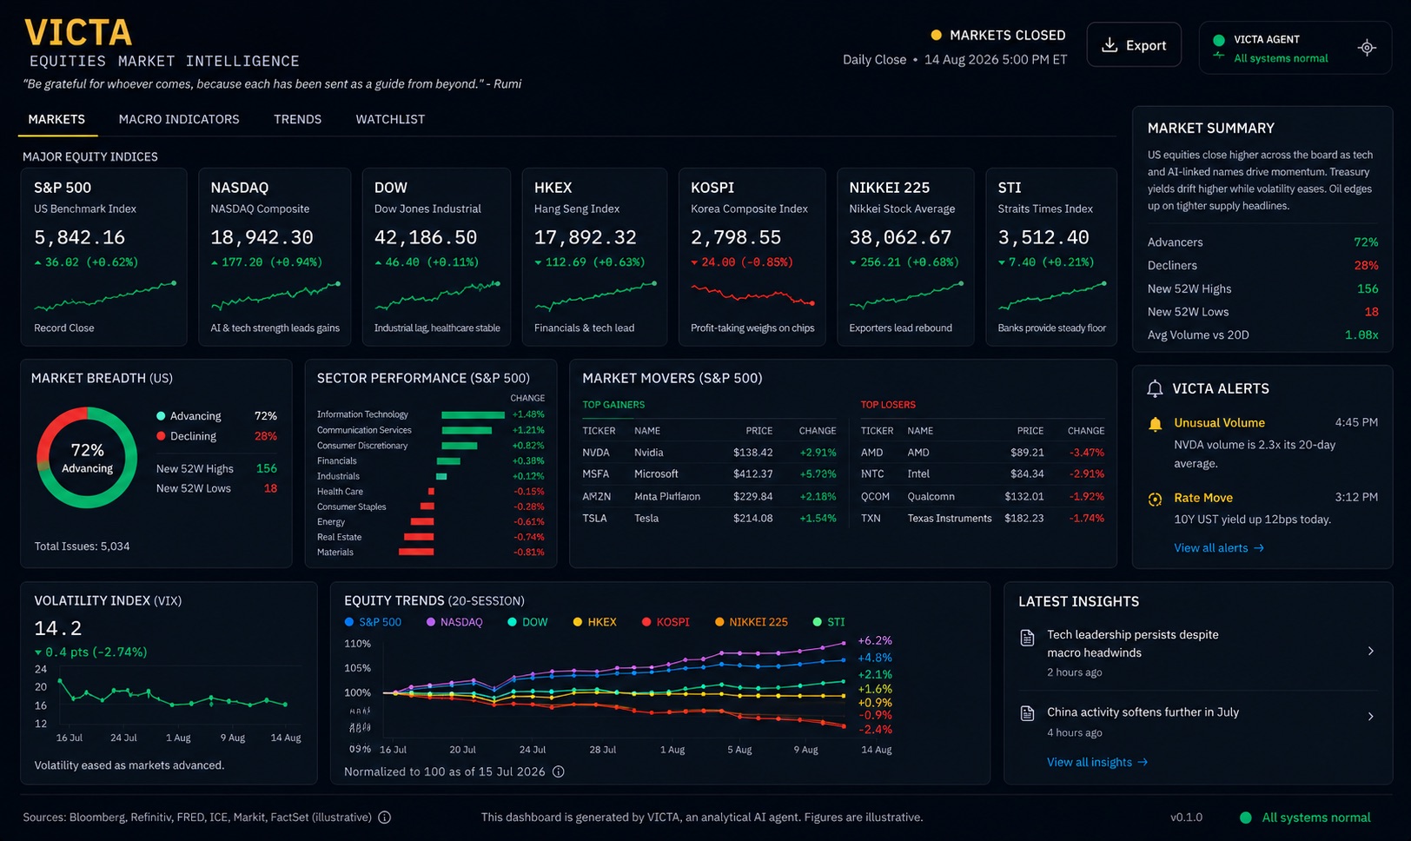Viewport: 1411px width, 841px height.
Task: Click arrow icon in View all alerts
Action: coord(1259,548)
